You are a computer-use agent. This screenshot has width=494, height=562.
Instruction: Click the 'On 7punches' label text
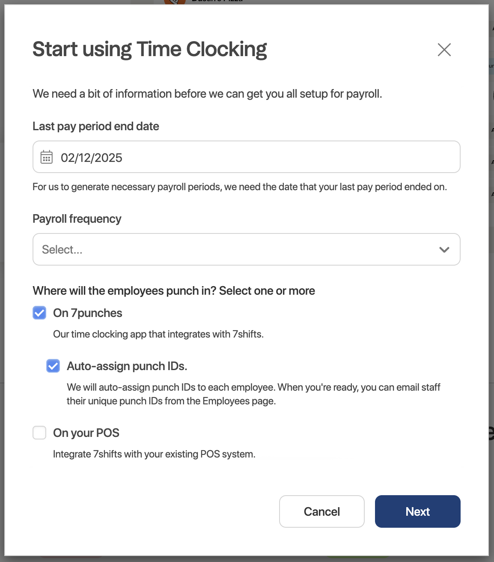click(x=88, y=313)
